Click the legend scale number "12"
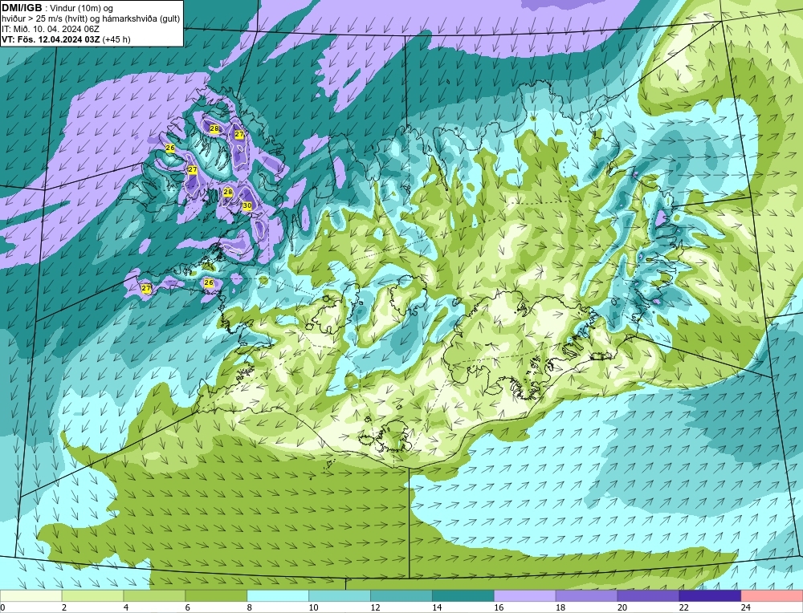 point(375,607)
